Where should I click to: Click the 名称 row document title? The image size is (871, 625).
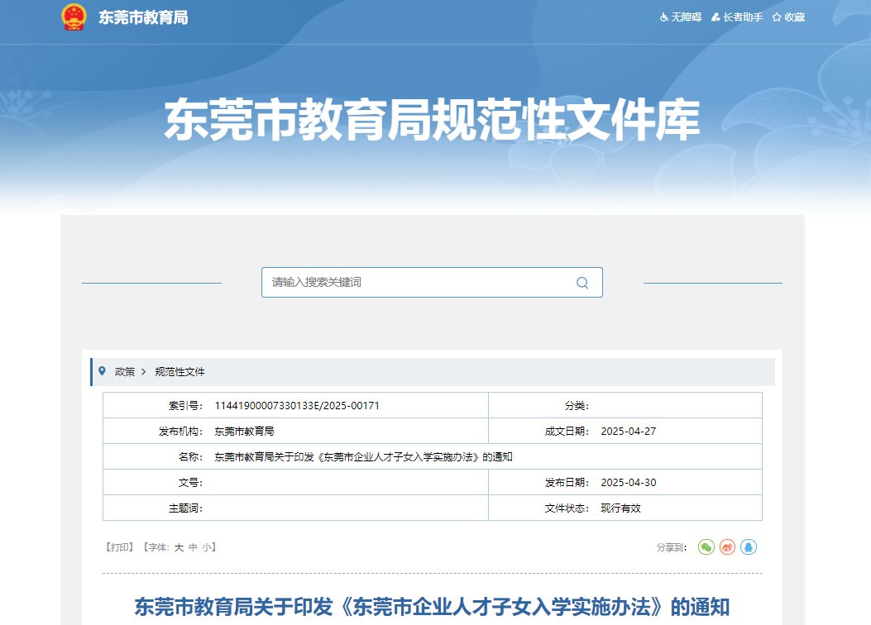point(363,457)
